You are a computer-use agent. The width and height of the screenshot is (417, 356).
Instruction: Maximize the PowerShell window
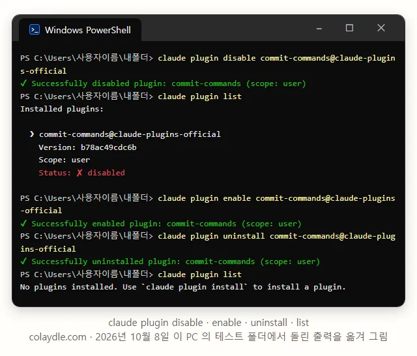pyautogui.click(x=349, y=28)
